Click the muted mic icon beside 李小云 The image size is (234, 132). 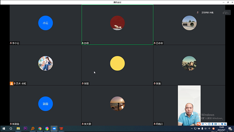point(11,43)
